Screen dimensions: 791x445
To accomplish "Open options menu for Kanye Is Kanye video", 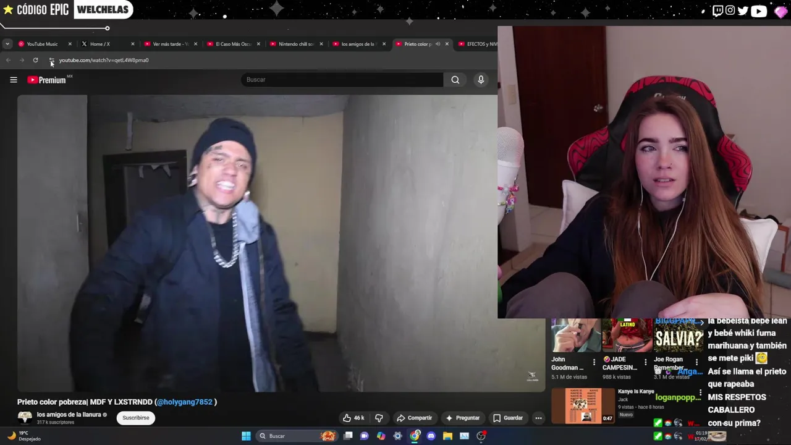I will coord(700,393).
